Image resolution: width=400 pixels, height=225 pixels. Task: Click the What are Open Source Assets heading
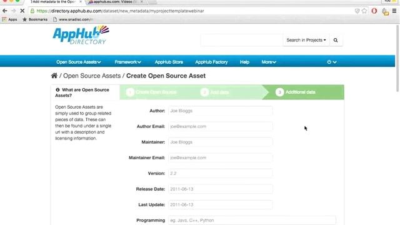click(82, 92)
